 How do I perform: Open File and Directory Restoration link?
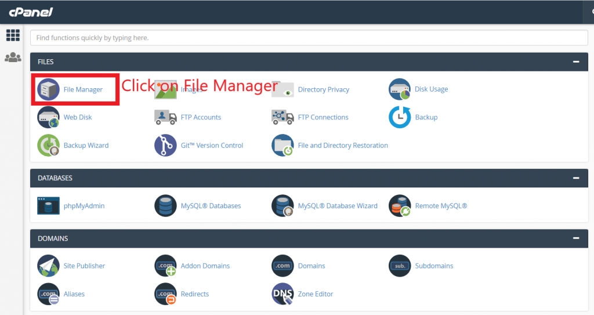pos(343,145)
